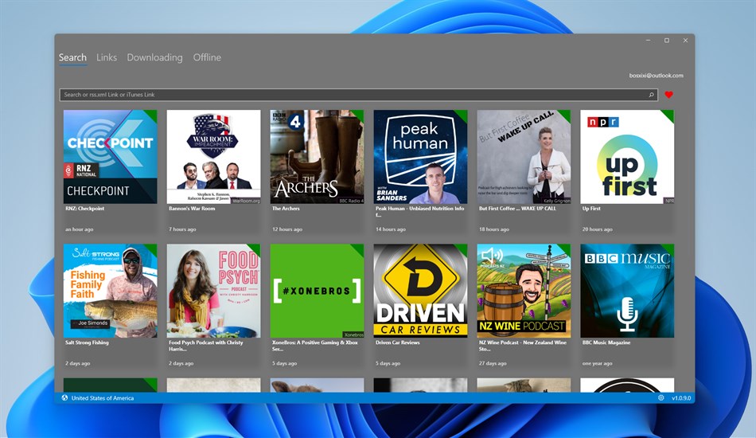Select The Archers BBC Radio 4 cover
This screenshot has width=756, height=438.
[x=317, y=157]
